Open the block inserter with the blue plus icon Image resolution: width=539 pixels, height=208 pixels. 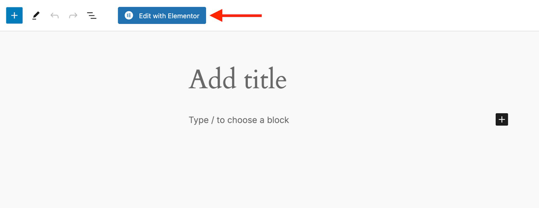coord(14,15)
